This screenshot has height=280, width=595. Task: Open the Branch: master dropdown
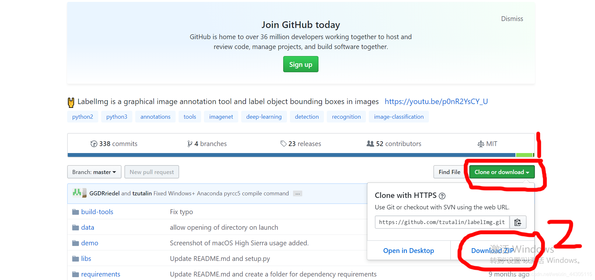[94, 172]
